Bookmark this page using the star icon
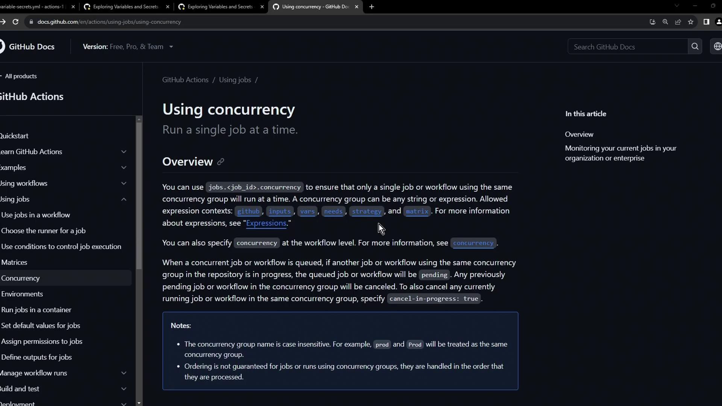 tap(691, 22)
